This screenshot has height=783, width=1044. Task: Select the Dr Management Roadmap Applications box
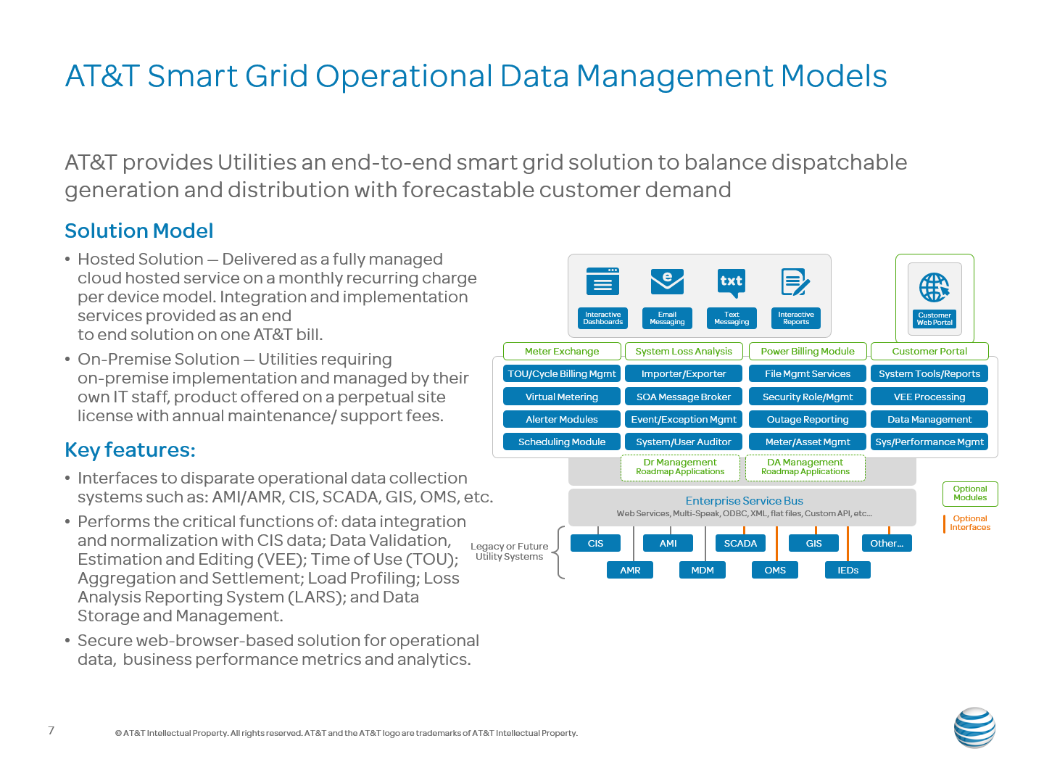(x=680, y=467)
